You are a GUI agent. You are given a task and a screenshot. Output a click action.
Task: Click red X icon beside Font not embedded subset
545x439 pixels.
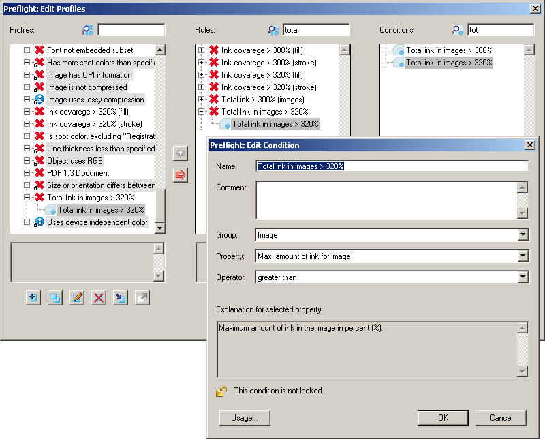(x=40, y=50)
